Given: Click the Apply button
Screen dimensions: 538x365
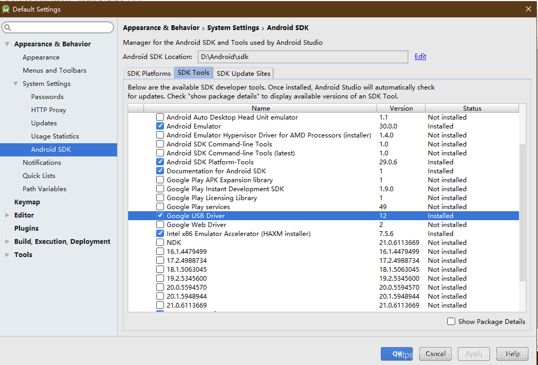Looking at the screenshot, I should (x=474, y=354).
